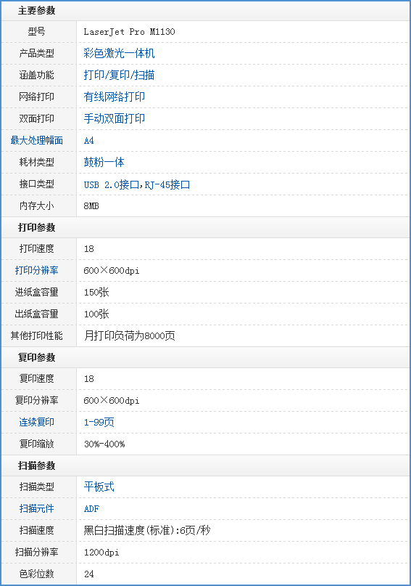
Task: Open the 1-99页 value link
Action: tap(99, 422)
